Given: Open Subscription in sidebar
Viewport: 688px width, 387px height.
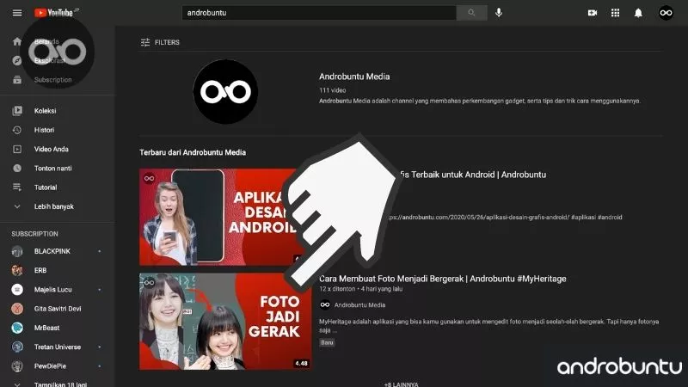Looking at the screenshot, I should point(53,80).
